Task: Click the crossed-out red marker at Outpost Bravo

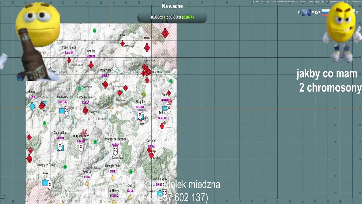Action: [x=84, y=133]
